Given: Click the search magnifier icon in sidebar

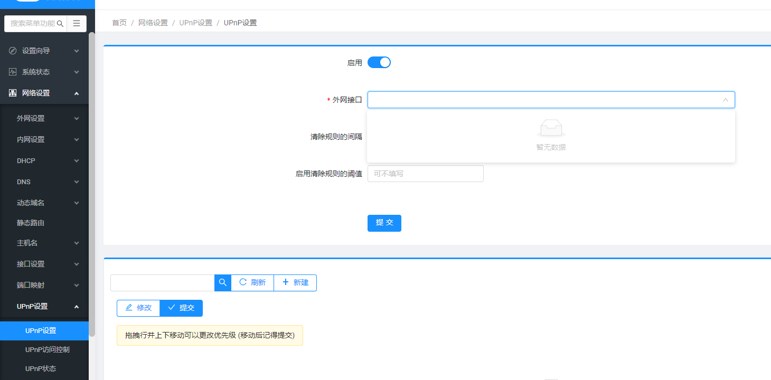Looking at the screenshot, I should pos(60,24).
